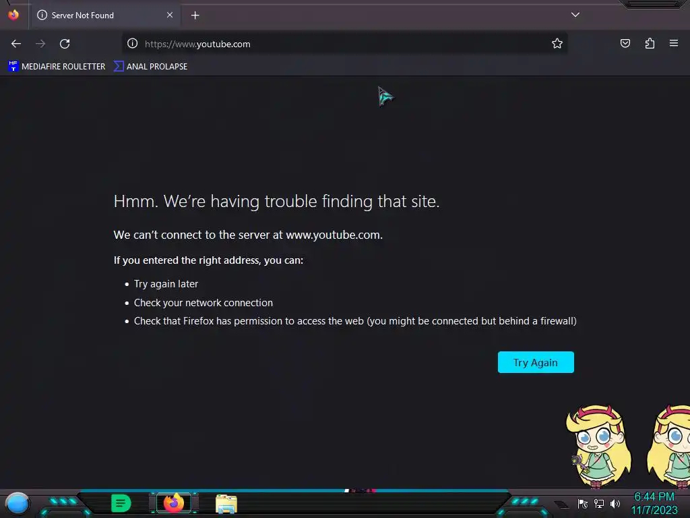Click the youtube.com address bar
The height and width of the screenshot is (518, 690).
[343, 44]
